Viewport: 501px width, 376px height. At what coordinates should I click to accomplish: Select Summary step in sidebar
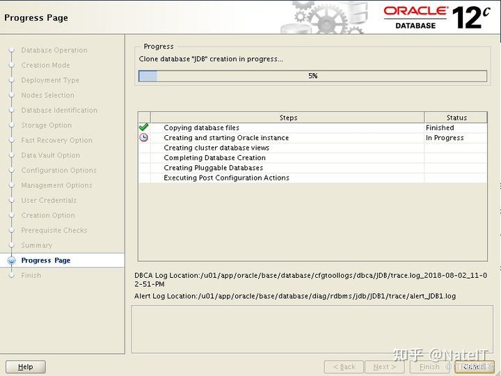click(36, 246)
